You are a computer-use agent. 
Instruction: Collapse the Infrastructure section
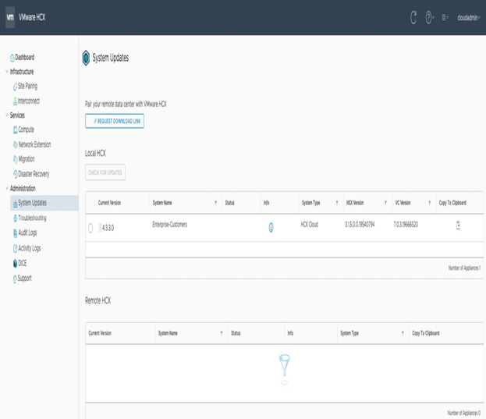(7, 72)
